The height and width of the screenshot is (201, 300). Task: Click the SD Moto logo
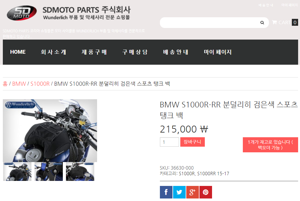click(x=22, y=13)
